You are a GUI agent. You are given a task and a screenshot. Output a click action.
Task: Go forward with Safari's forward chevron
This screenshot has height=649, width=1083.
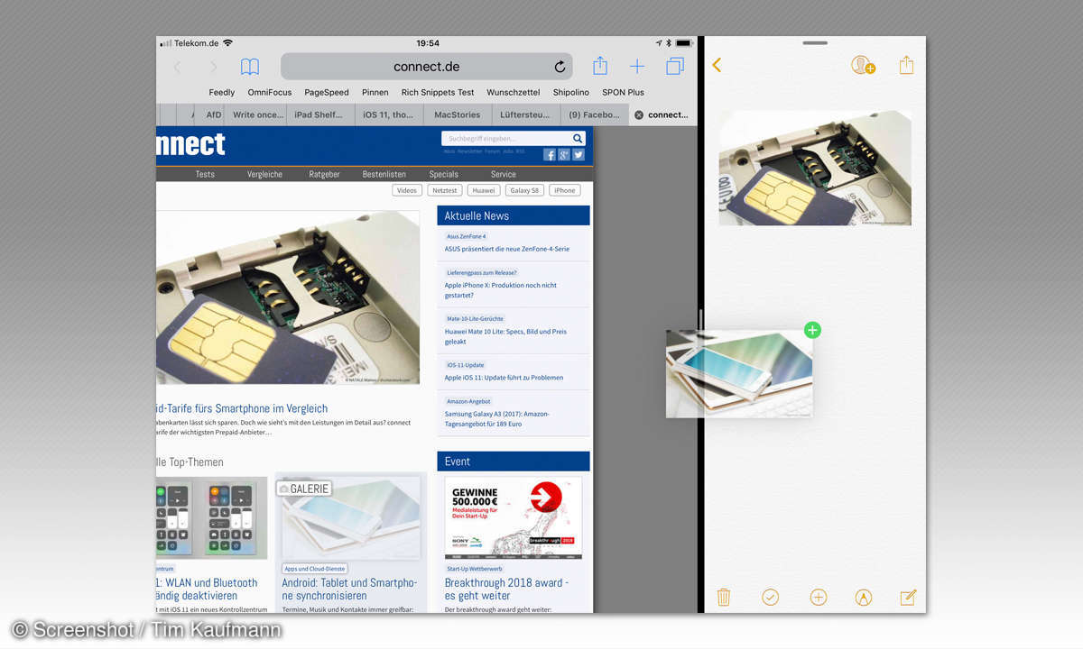pyautogui.click(x=214, y=67)
